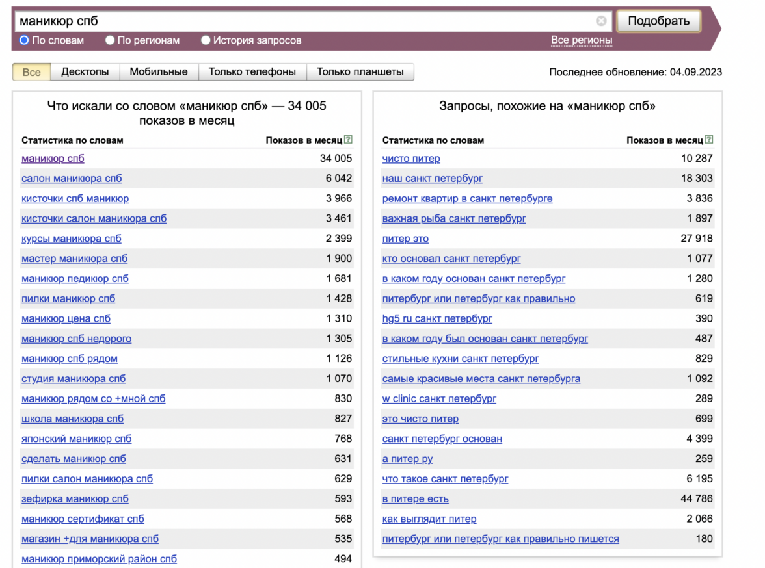
Task: Open the 'курсы маникюра спб' query link
Action: pos(72,239)
